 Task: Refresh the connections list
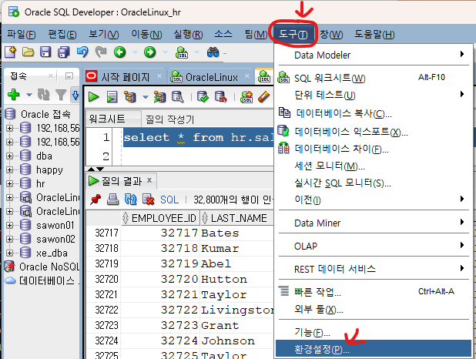coord(43,95)
